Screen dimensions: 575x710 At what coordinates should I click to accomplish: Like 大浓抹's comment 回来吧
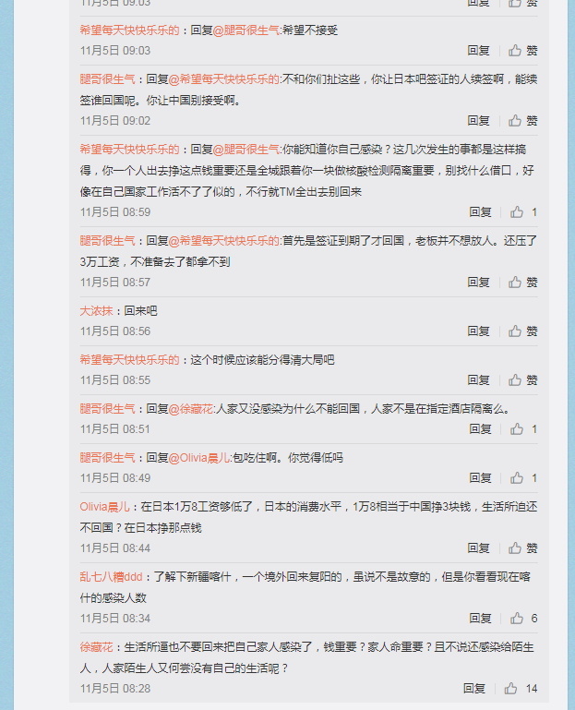522,331
